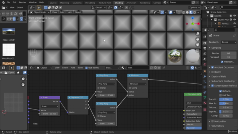
Task: Open the Global transform orientation dropdown
Action: (99, 7)
